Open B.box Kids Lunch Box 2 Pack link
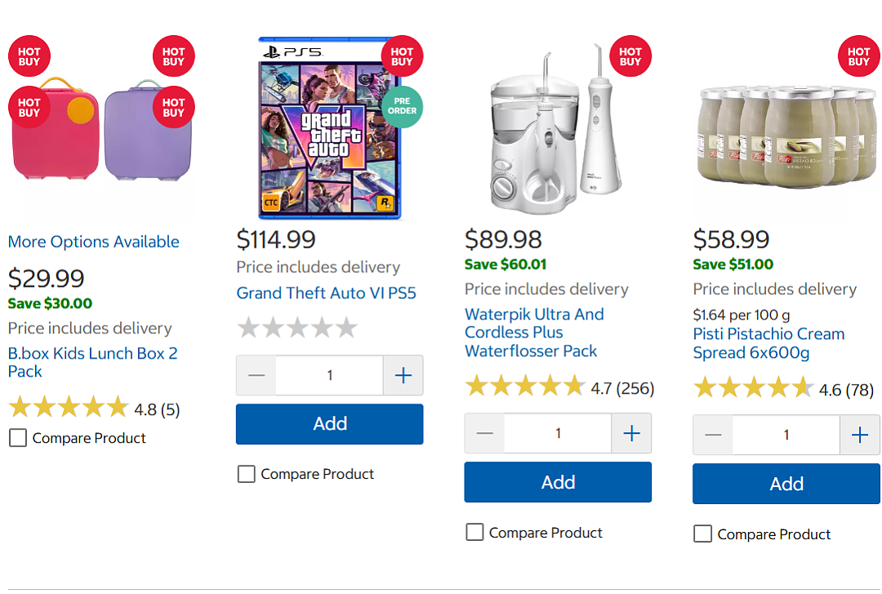The width and height of the screenshot is (882, 594). [93, 362]
